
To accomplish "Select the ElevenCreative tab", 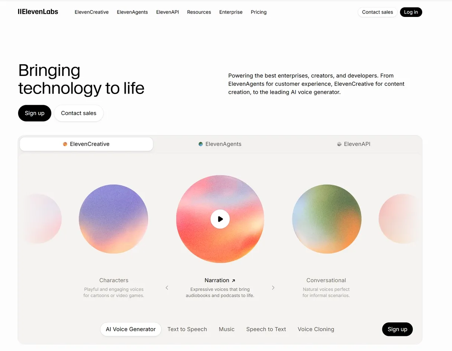I will click(x=86, y=144).
